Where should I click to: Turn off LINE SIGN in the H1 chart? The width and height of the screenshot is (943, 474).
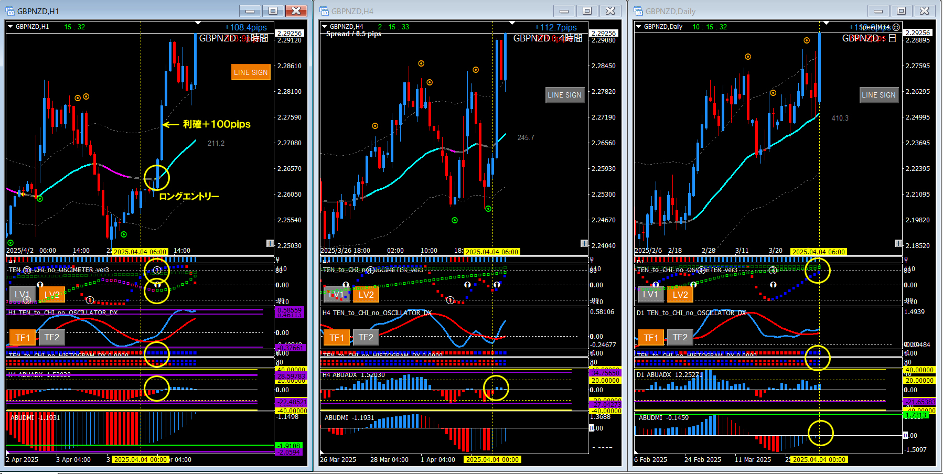pyautogui.click(x=251, y=72)
